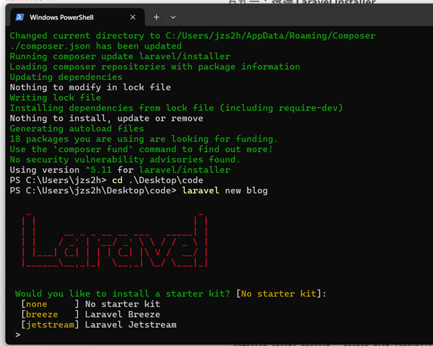Click 'Writing lock file' output line
The width and height of the screenshot is (433, 346).
point(55,98)
